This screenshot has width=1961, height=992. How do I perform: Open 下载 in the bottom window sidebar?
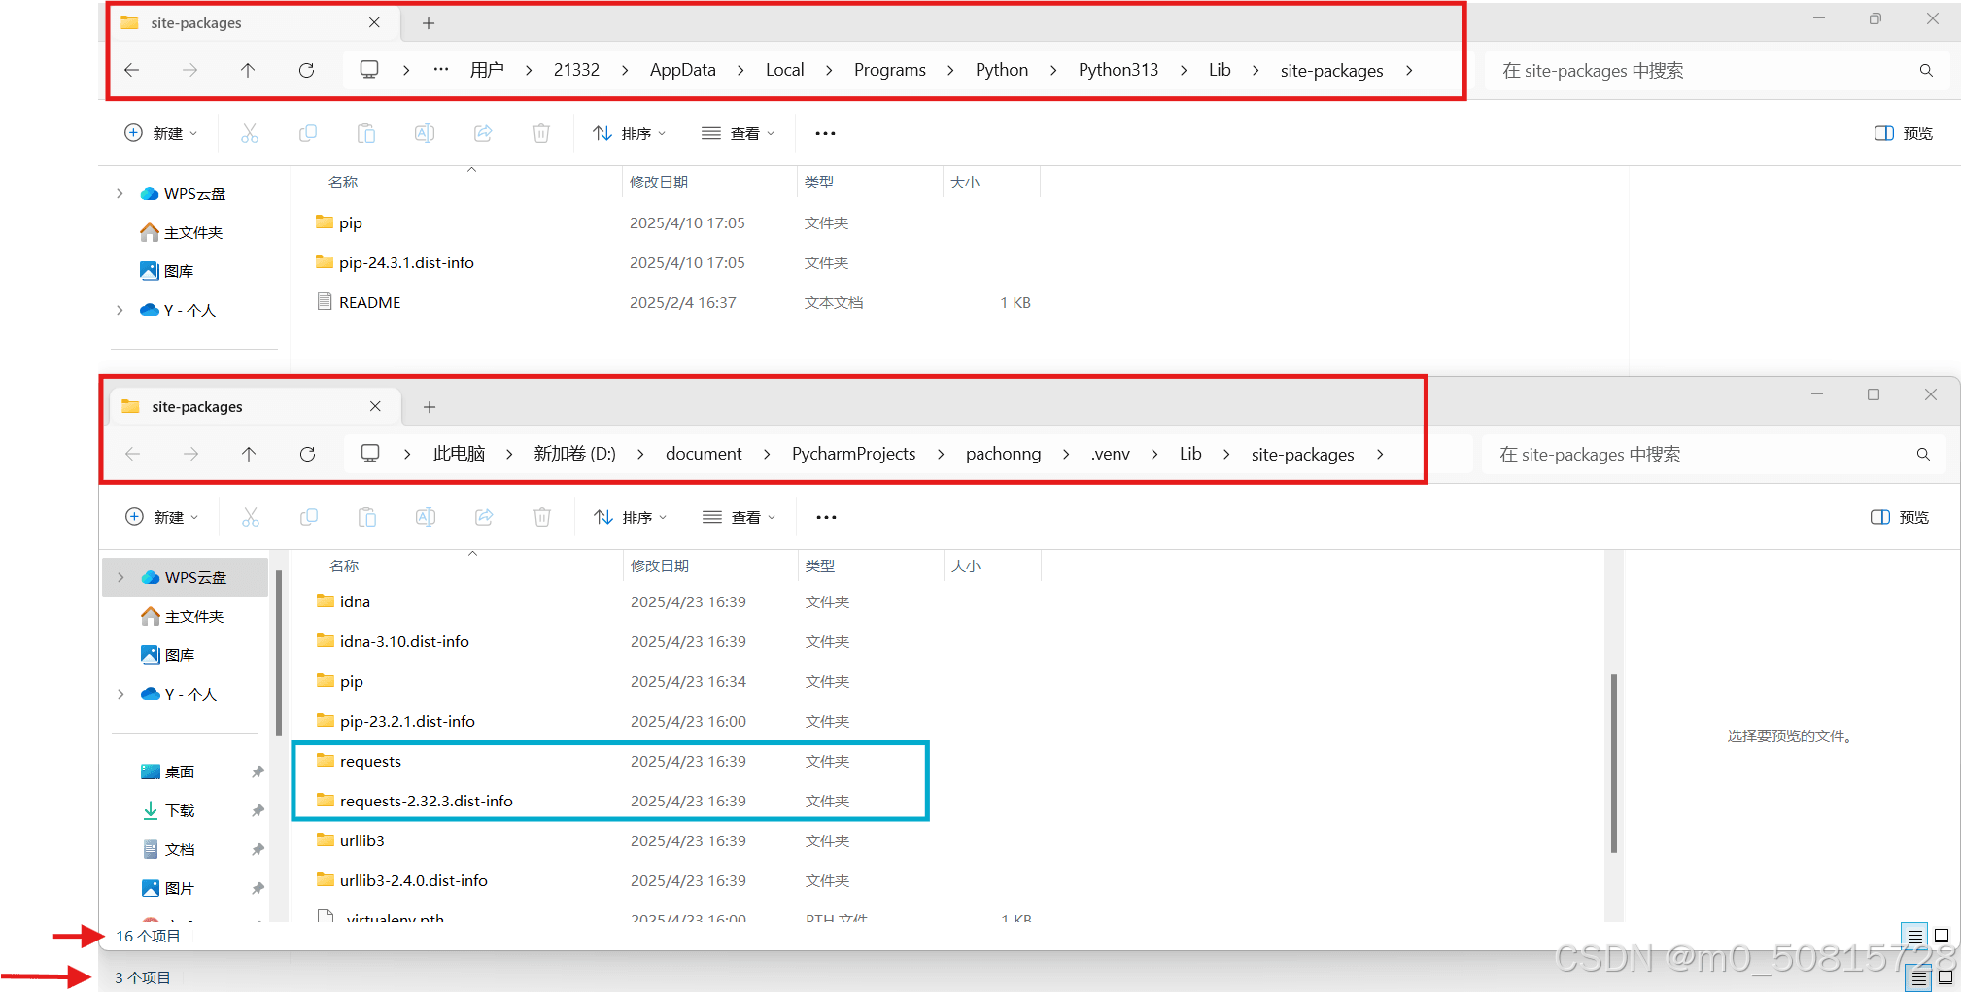click(180, 810)
